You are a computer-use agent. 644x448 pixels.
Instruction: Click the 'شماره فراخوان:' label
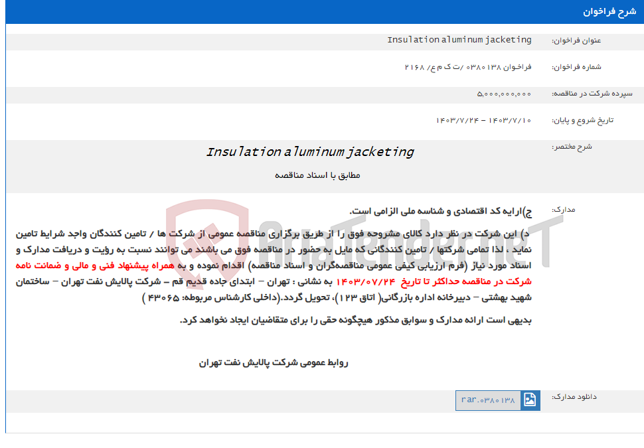click(x=576, y=67)
